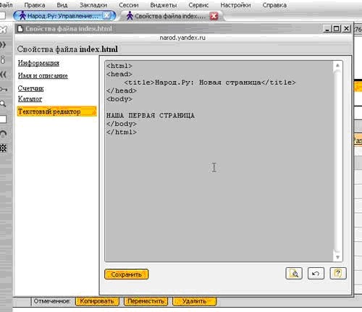Click the undo arrow icon button
This screenshot has width=362, height=312.
(316, 273)
